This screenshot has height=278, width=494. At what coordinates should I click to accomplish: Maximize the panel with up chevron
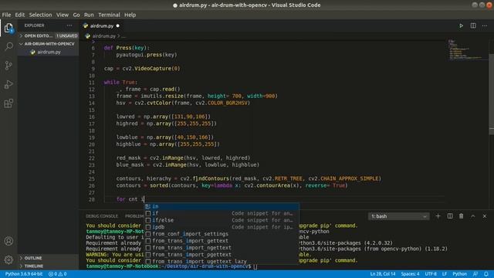[x=473, y=216]
